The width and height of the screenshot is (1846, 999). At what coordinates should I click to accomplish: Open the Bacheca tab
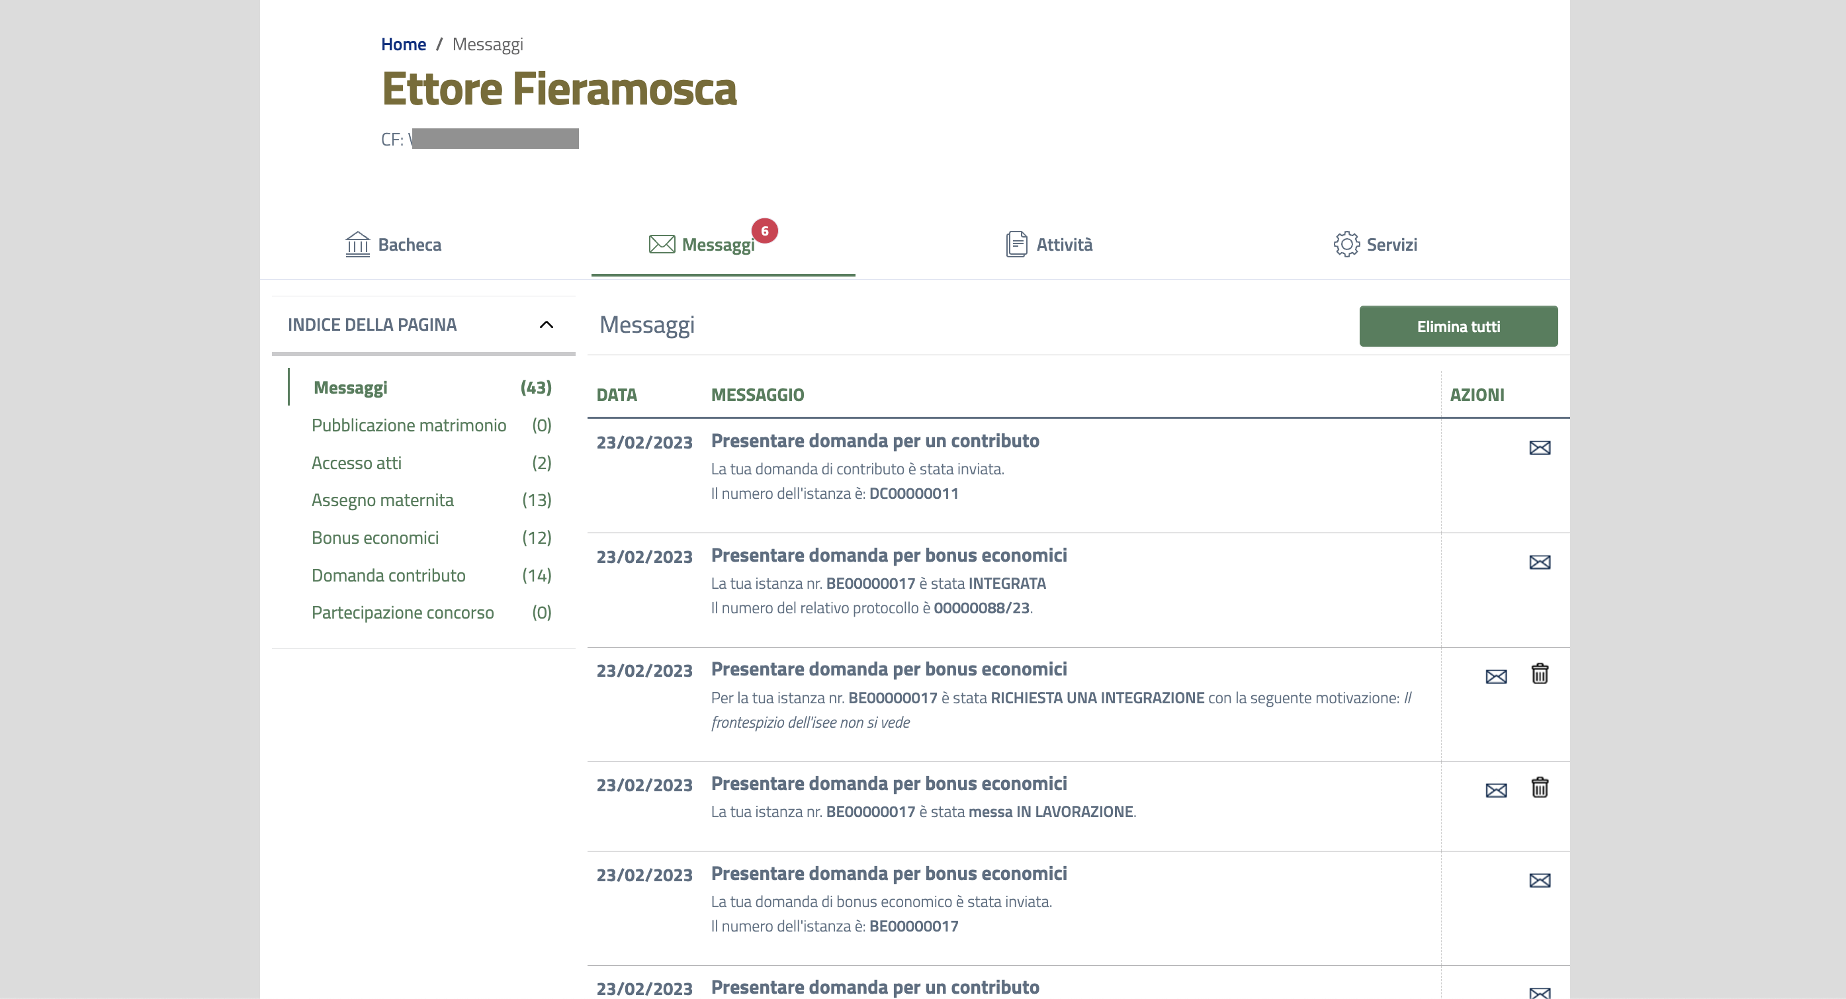point(394,244)
